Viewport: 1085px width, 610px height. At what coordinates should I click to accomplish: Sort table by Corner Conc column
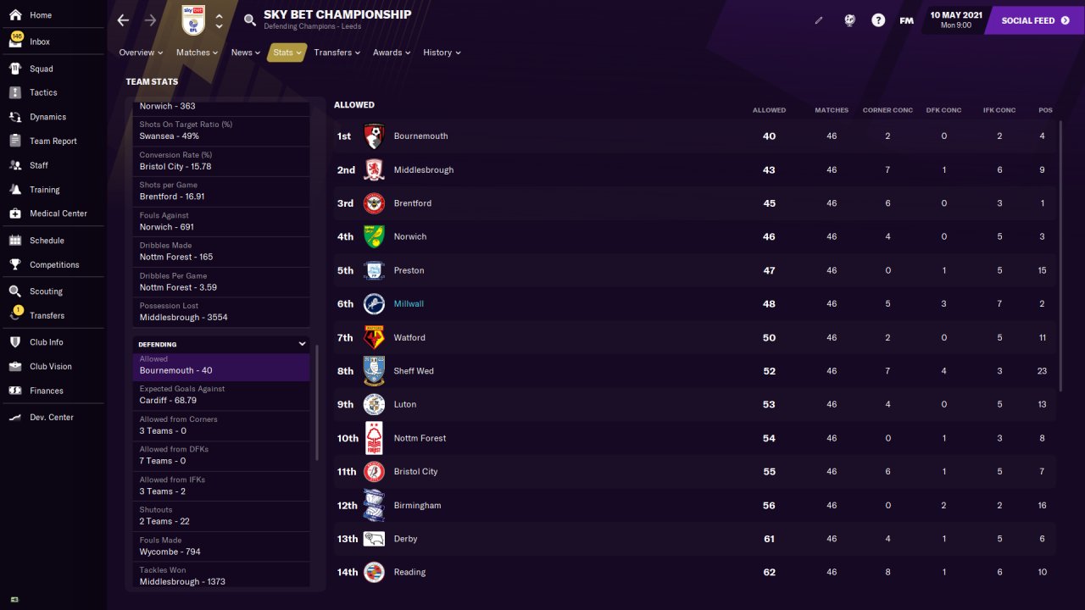(887, 110)
